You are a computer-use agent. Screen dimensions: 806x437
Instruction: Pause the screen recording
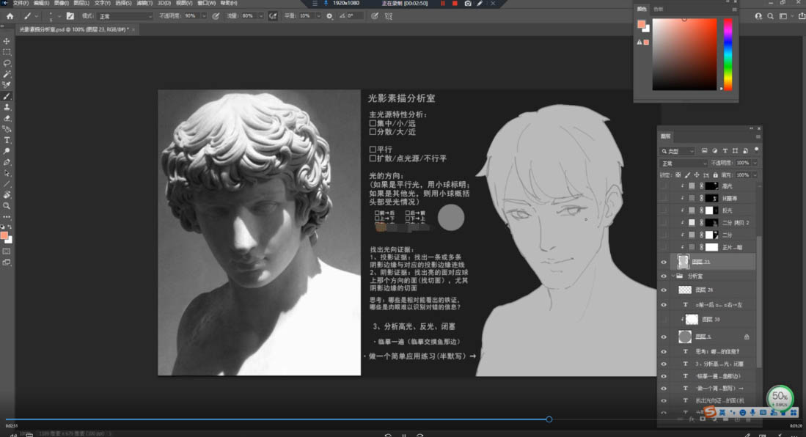(443, 3)
